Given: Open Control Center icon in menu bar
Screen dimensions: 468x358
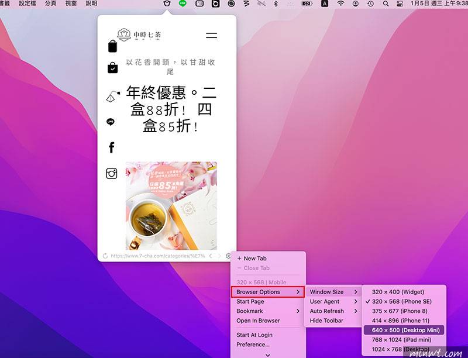Looking at the screenshot, I should coord(400,4).
